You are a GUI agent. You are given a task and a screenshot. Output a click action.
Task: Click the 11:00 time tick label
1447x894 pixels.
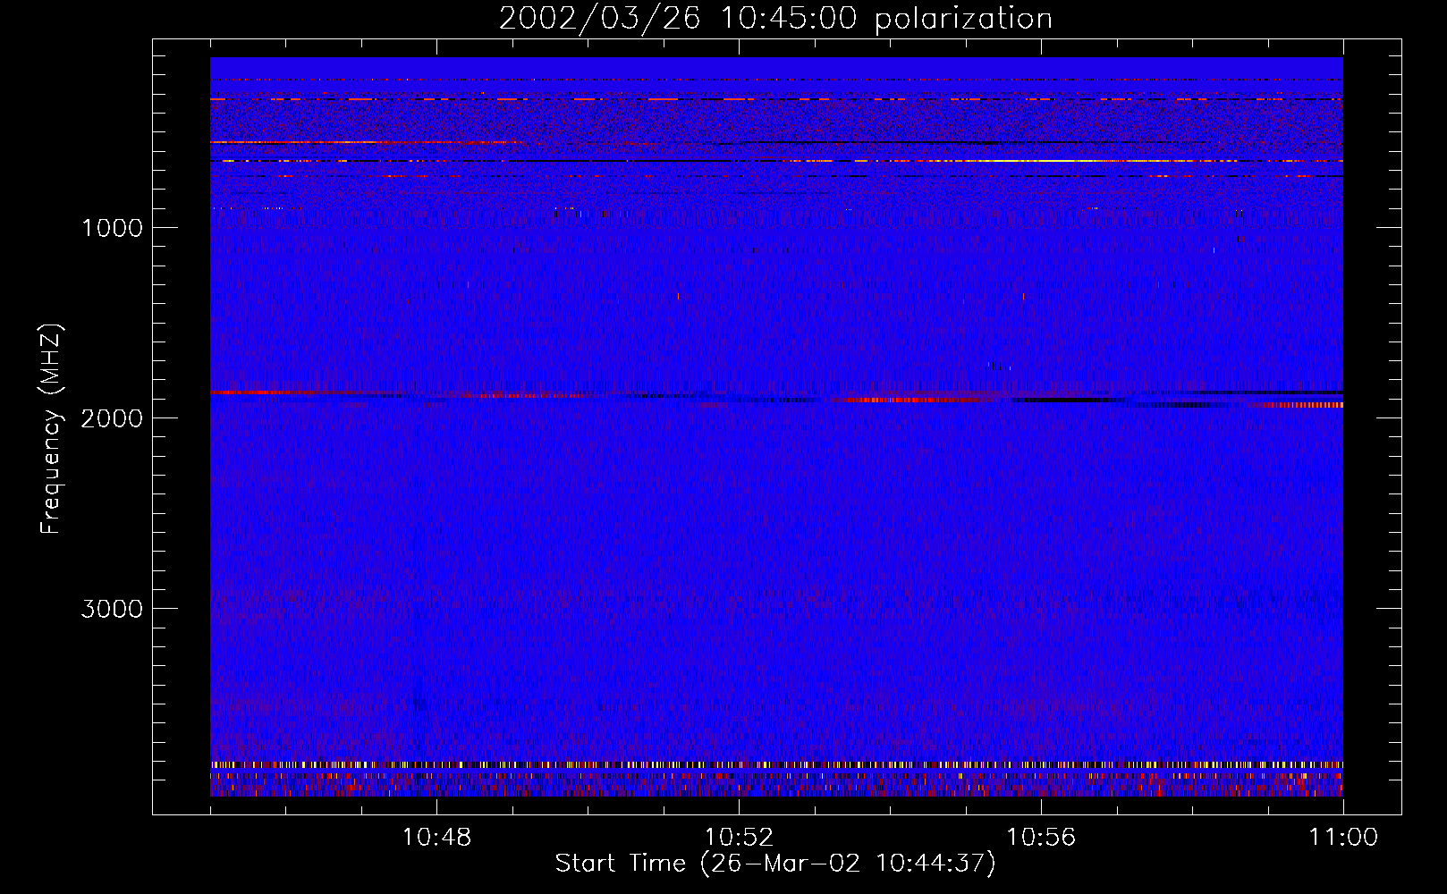tap(1343, 838)
